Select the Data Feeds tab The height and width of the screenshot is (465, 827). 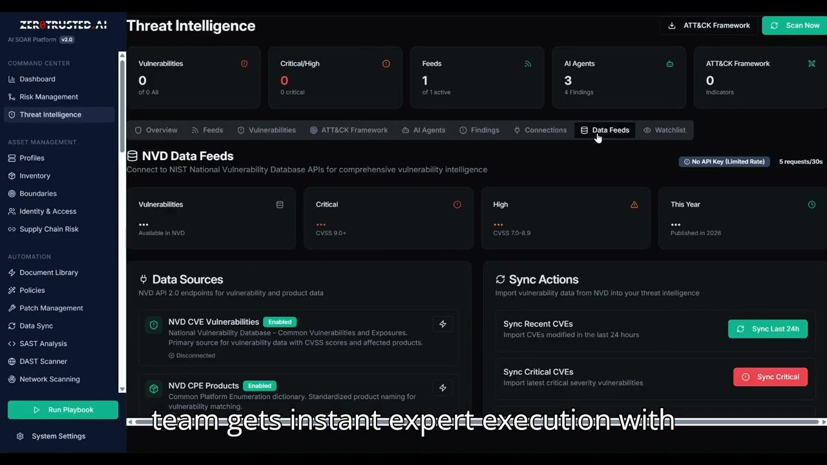pos(605,130)
